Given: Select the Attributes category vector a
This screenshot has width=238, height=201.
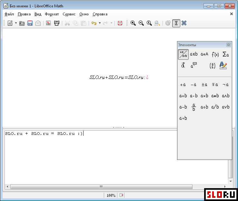Looking at the screenshot, I should [183, 66].
